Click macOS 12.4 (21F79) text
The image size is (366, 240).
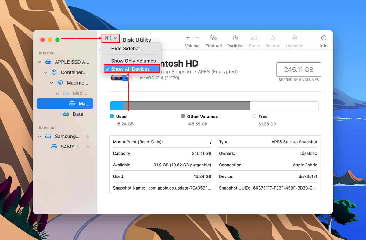coord(160,78)
